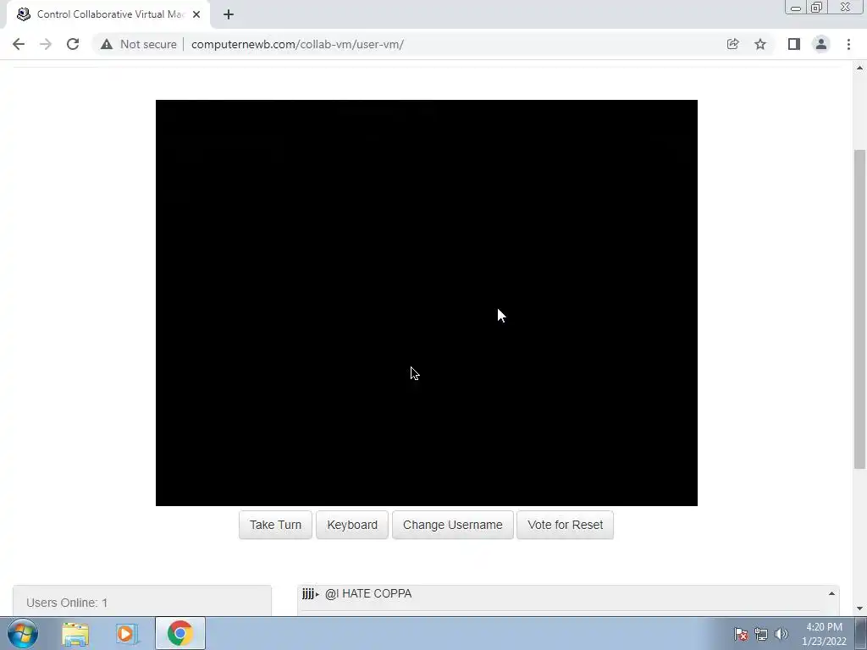Bookmark this page with the star icon
The width and height of the screenshot is (867, 650).
760,44
